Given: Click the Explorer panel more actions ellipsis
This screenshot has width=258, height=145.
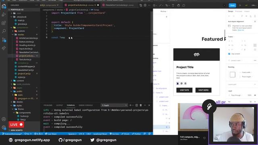Looking at the screenshot, I should [x=36, y=5].
